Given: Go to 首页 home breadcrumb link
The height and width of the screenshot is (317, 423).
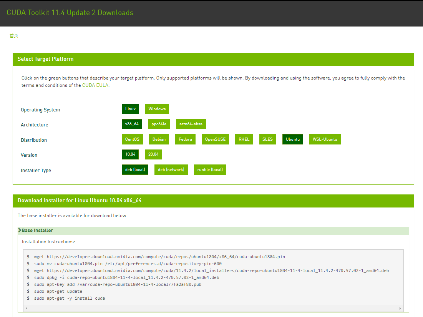Looking at the screenshot, I should [14, 36].
